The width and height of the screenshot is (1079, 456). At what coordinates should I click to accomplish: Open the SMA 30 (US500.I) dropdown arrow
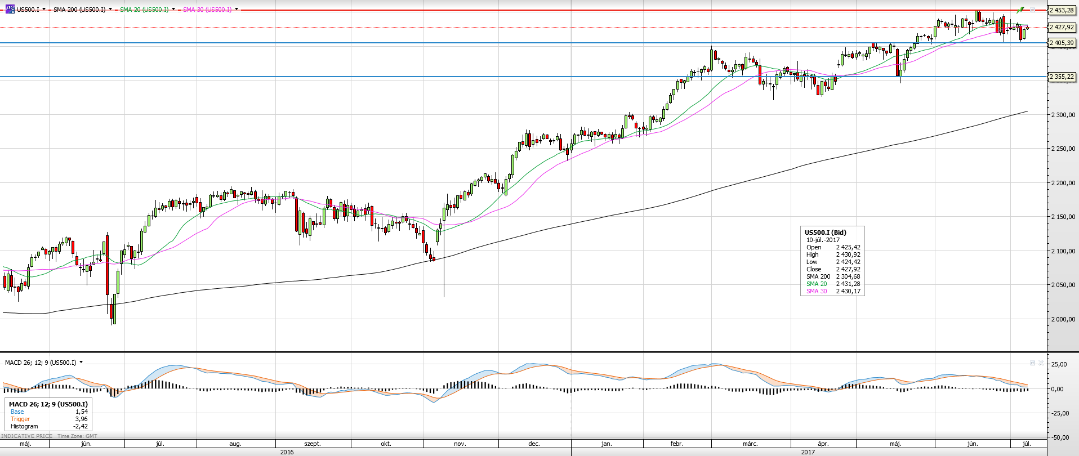coord(237,10)
